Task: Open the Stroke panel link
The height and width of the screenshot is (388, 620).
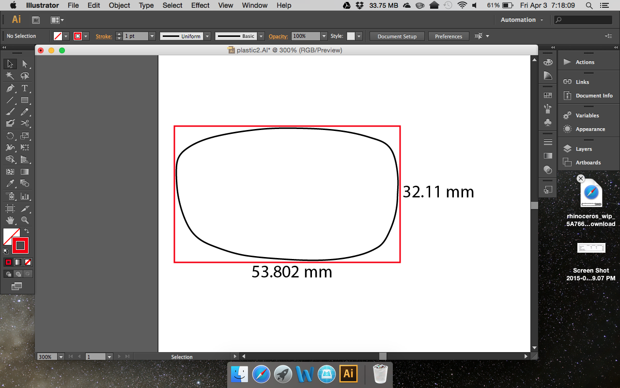Action: point(104,36)
